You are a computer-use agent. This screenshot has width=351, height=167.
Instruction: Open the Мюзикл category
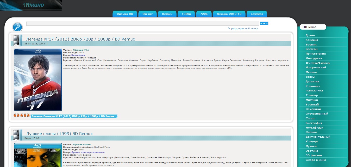coord(311,72)
